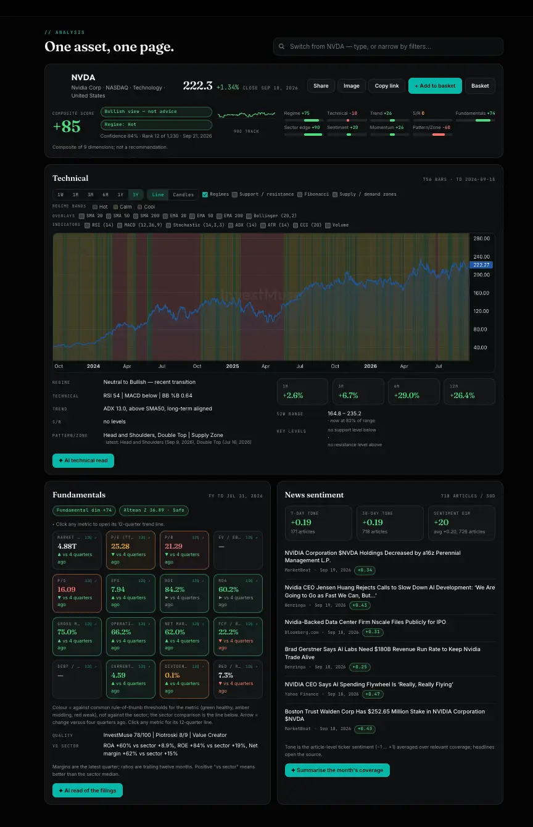Click the Copy link button
The image size is (533, 827).
click(x=387, y=86)
